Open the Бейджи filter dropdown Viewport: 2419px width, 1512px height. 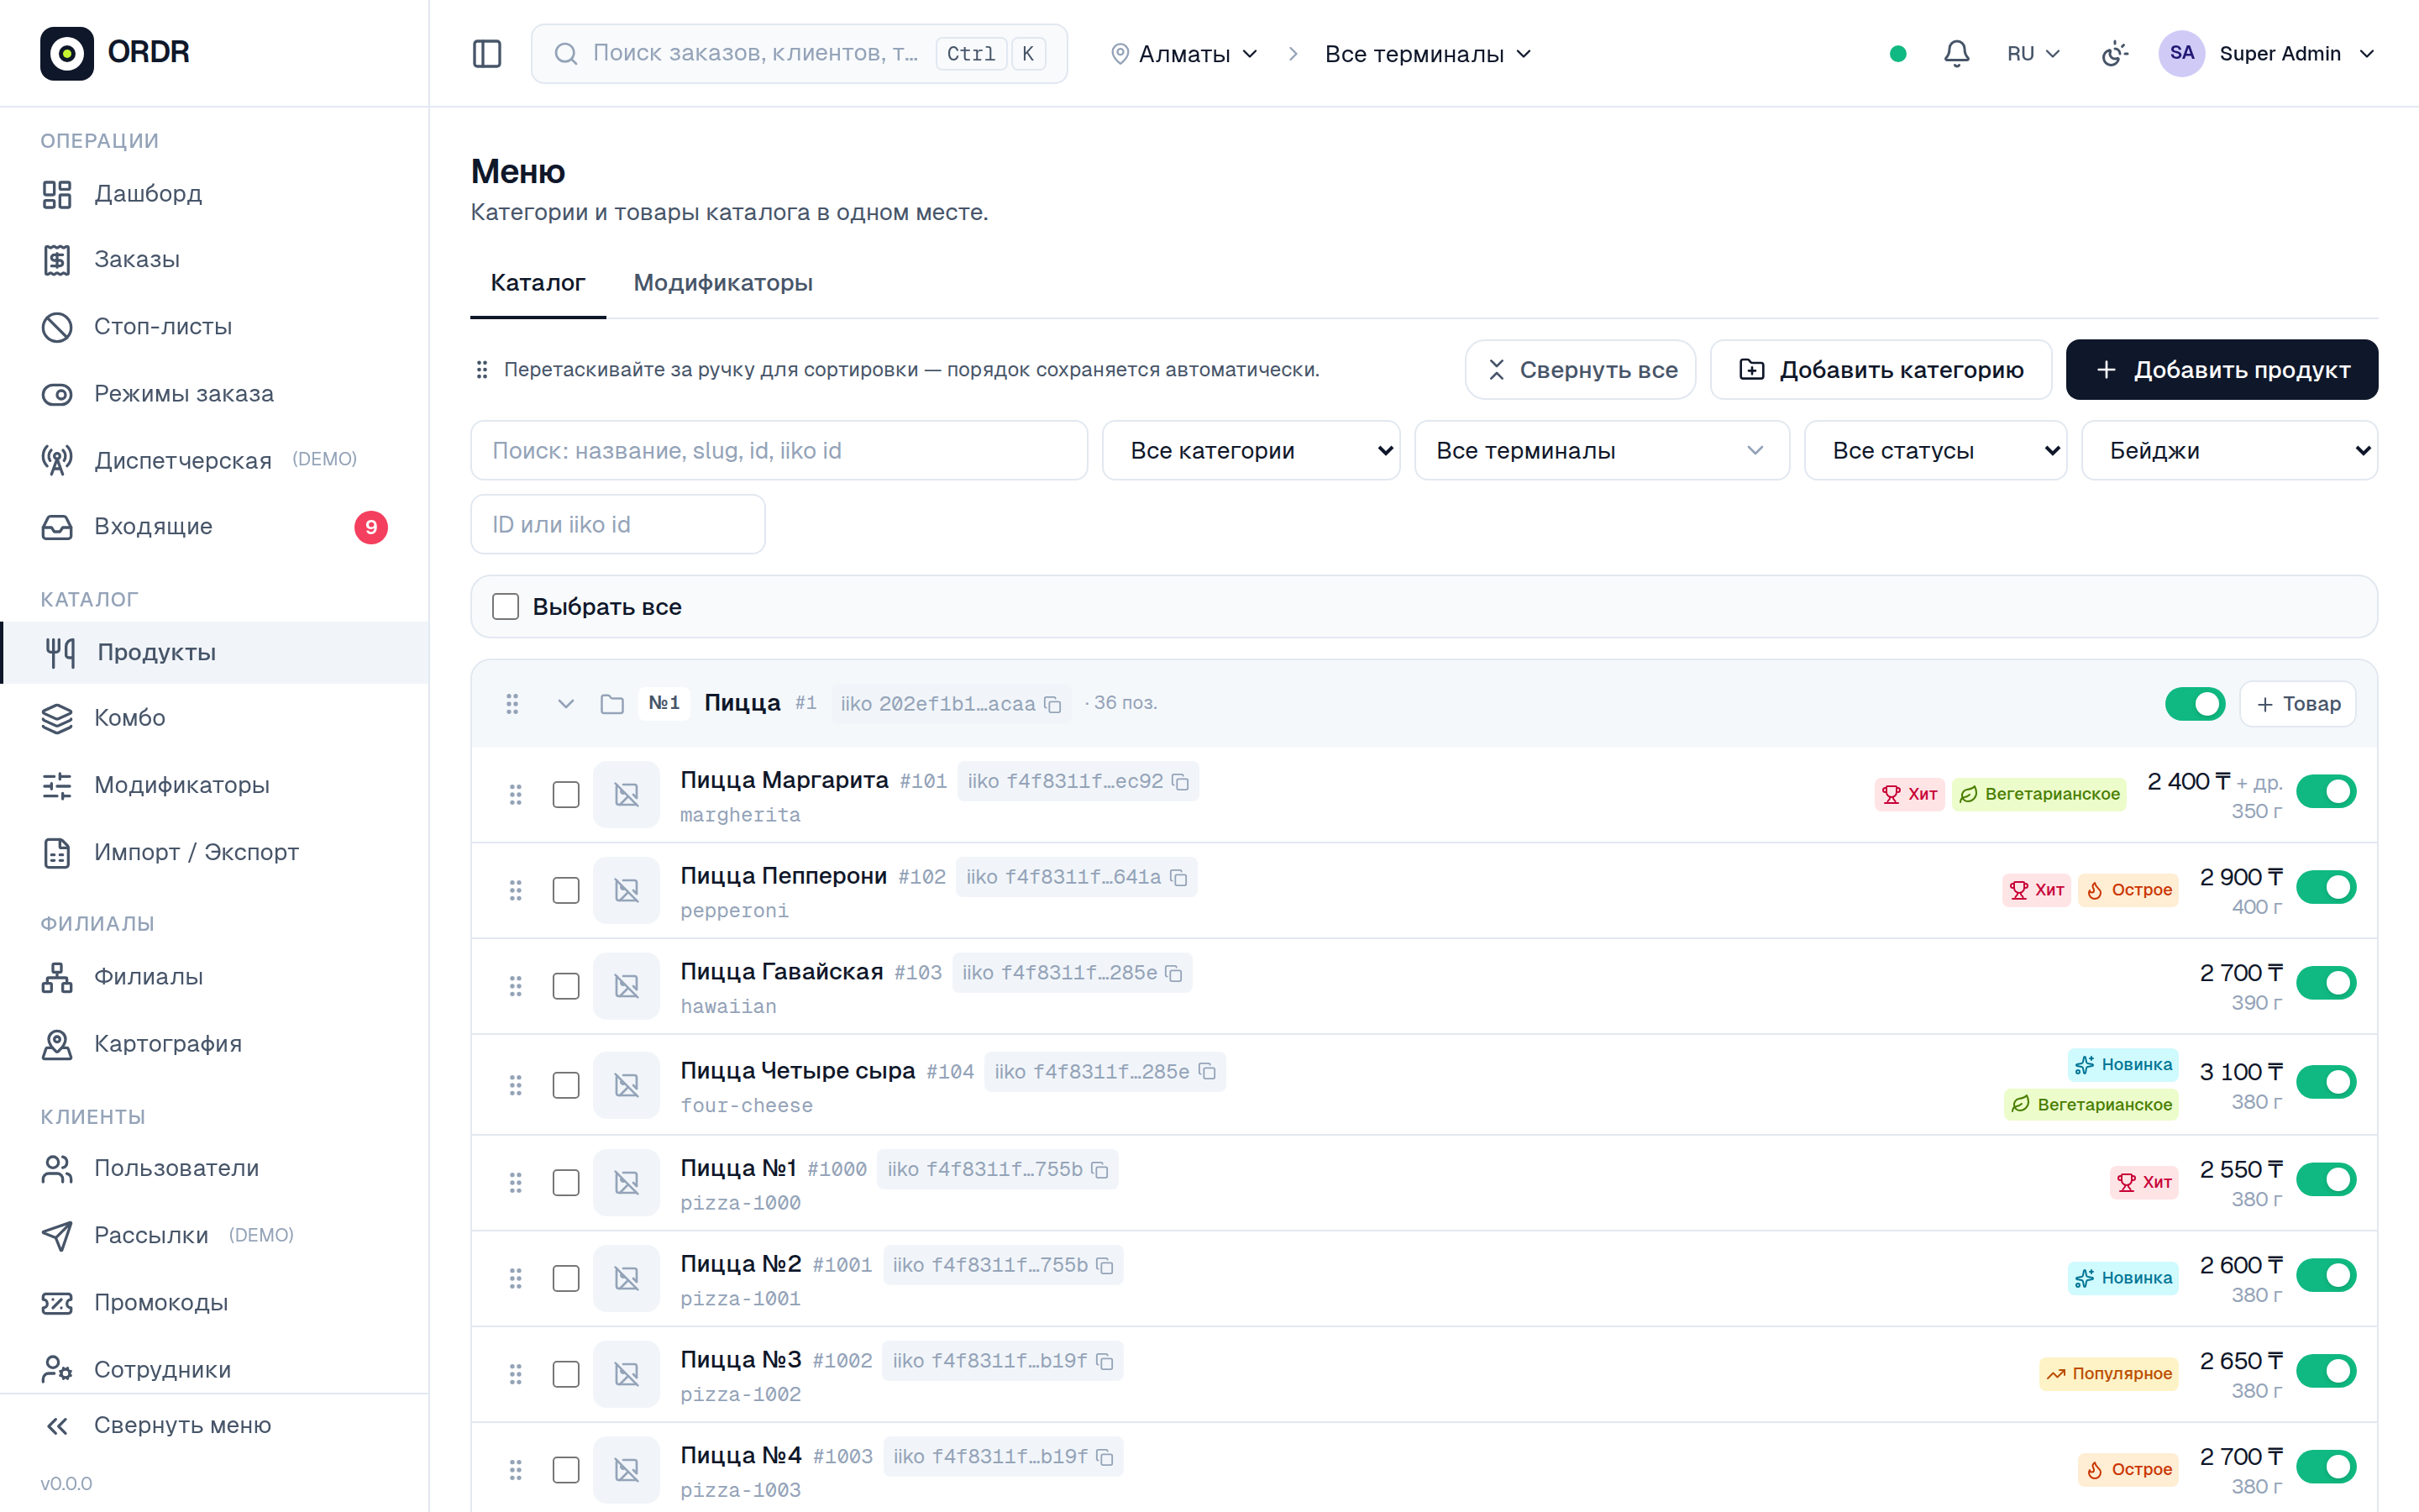[x=2229, y=451]
